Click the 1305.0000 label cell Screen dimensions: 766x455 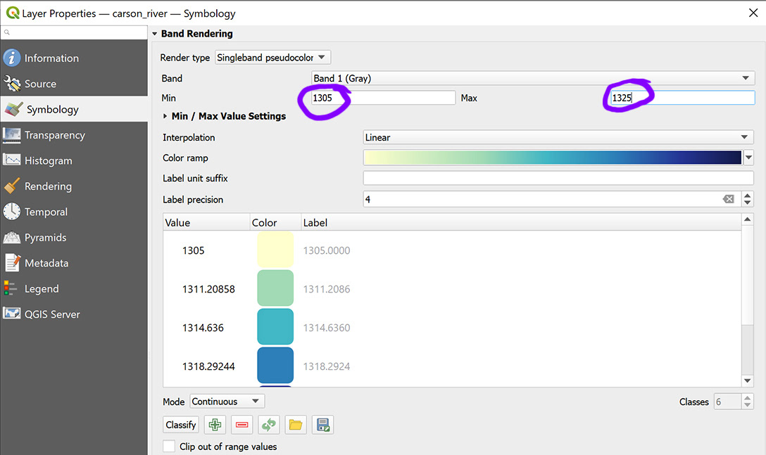[x=327, y=250]
